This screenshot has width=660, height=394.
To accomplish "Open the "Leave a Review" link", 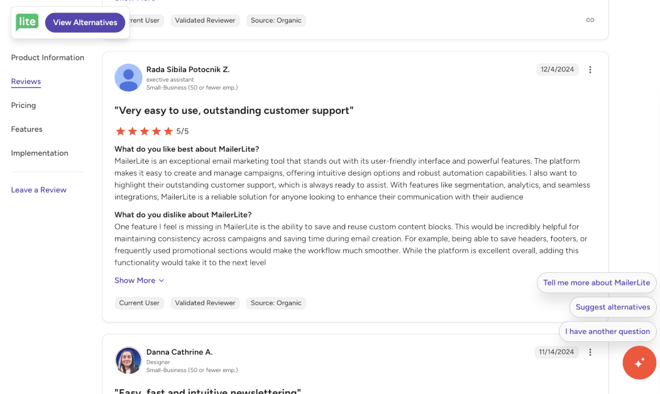I will pyautogui.click(x=38, y=189).
